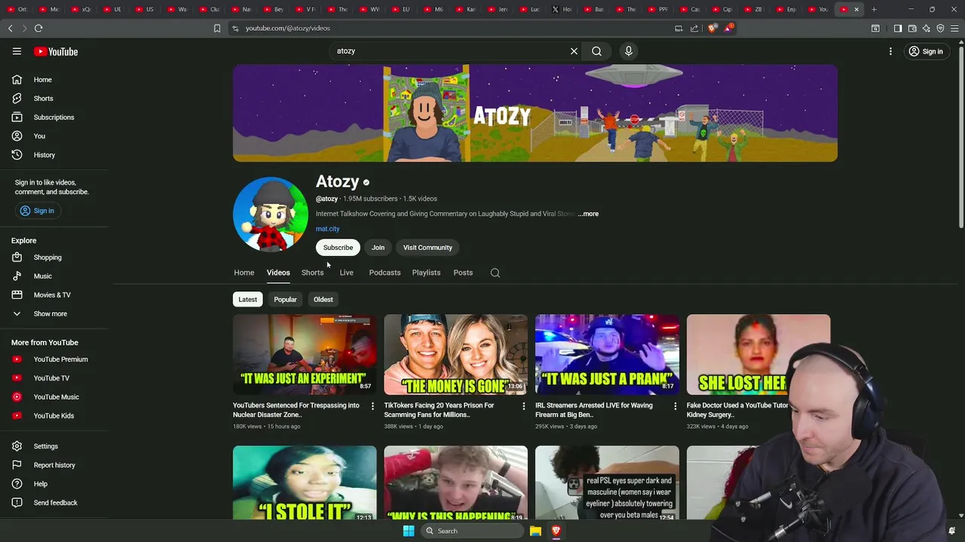The width and height of the screenshot is (965, 542).
Task: Switch to channel Home tab
Action: [x=244, y=273]
